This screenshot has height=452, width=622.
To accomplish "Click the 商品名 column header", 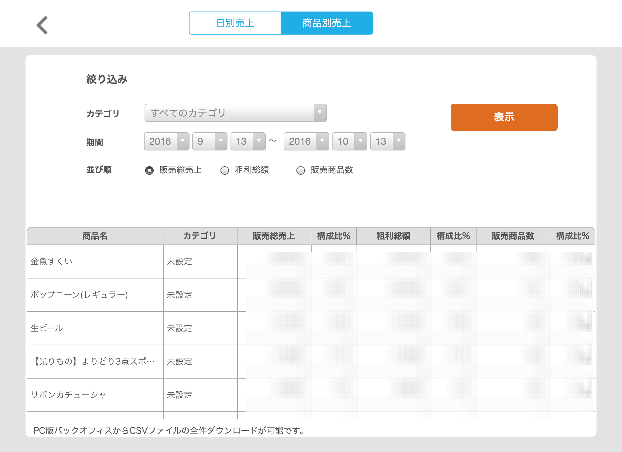I will (x=95, y=236).
